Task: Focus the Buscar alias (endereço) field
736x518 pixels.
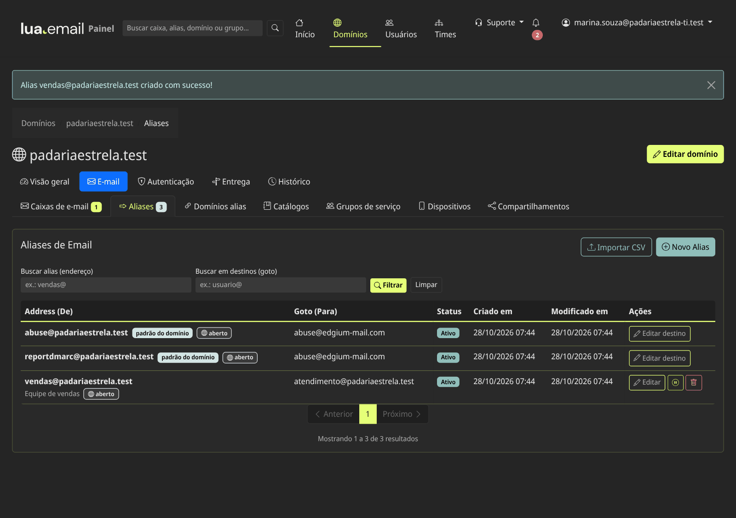Action: [x=106, y=285]
